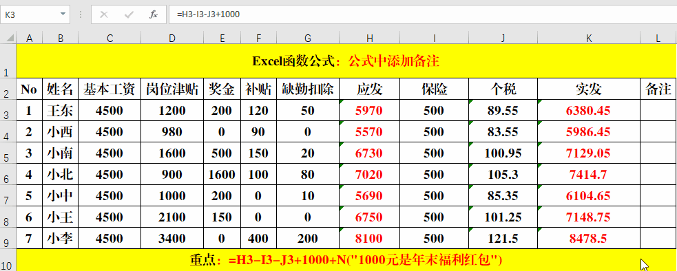Click the 个税 header cell

click(x=503, y=89)
